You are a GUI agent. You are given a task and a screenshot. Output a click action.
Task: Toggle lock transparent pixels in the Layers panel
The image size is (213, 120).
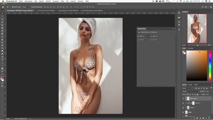[188, 94]
